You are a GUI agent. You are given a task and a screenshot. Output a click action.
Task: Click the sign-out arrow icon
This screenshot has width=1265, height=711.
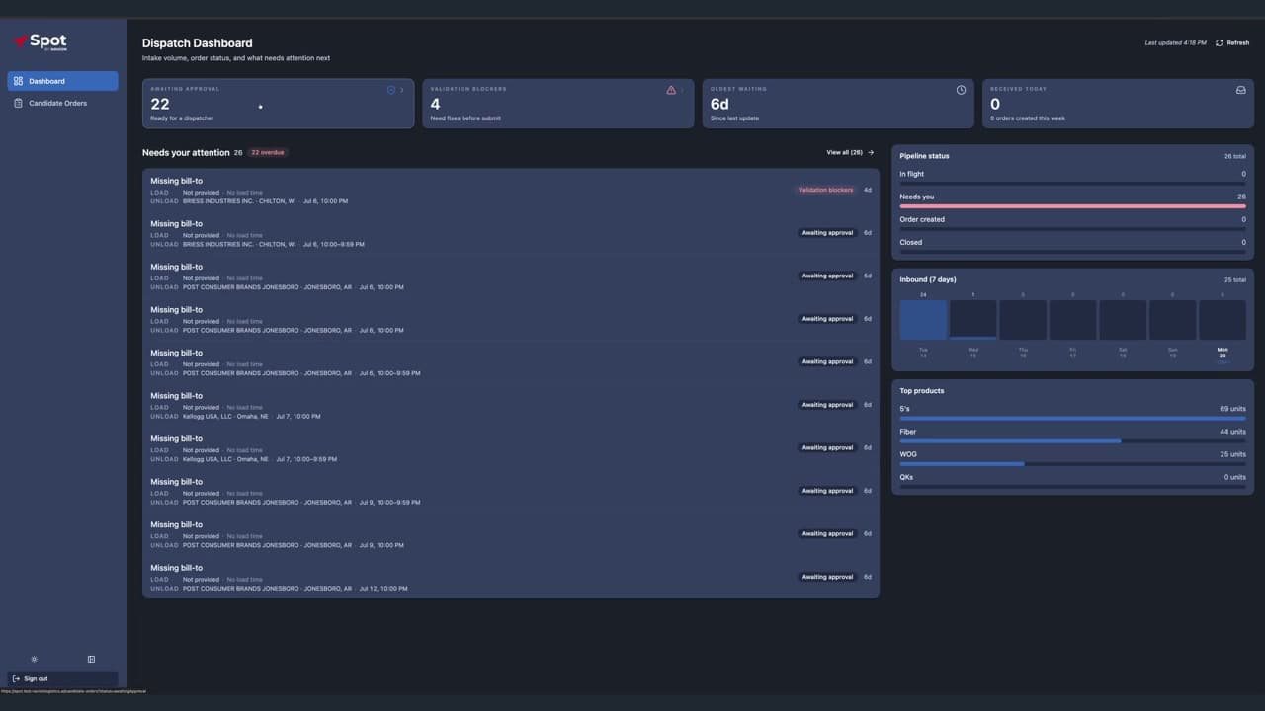tap(16, 678)
